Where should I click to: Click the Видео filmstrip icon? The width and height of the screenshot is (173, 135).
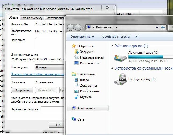point(77,80)
